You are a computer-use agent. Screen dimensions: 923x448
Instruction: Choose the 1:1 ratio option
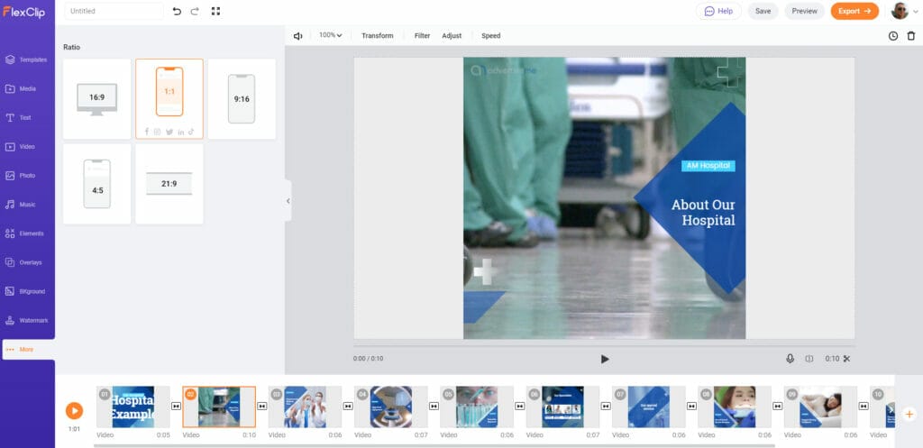[x=169, y=99]
